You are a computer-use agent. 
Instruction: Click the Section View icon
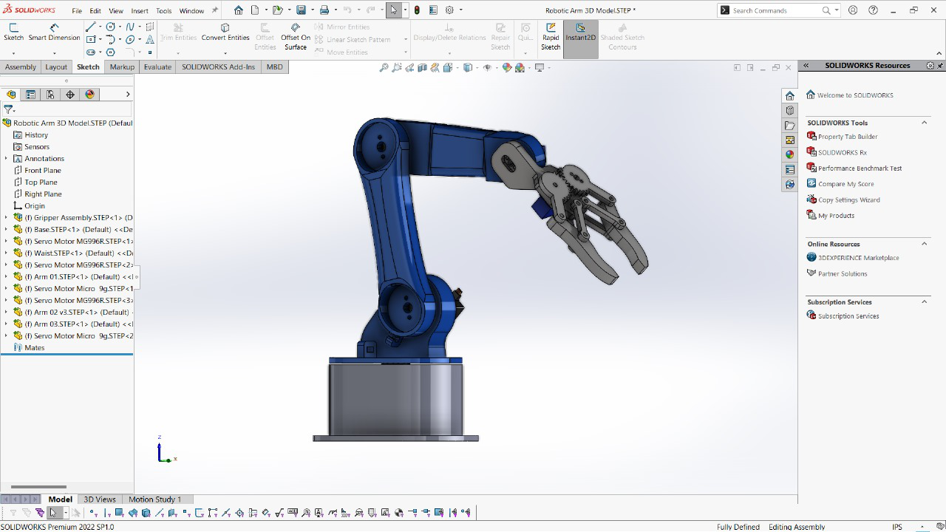[421, 66]
